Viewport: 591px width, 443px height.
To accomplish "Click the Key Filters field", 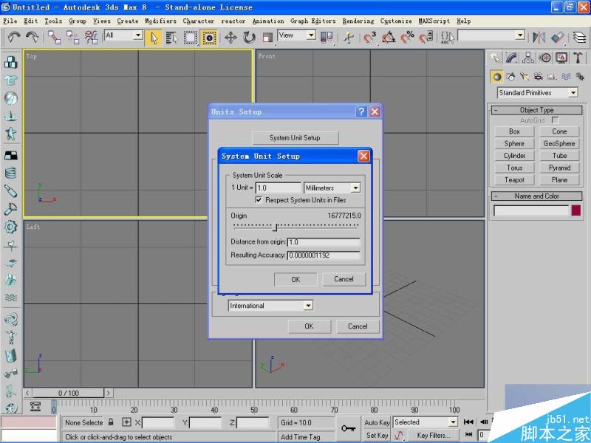I will click(x=434, y=435).
